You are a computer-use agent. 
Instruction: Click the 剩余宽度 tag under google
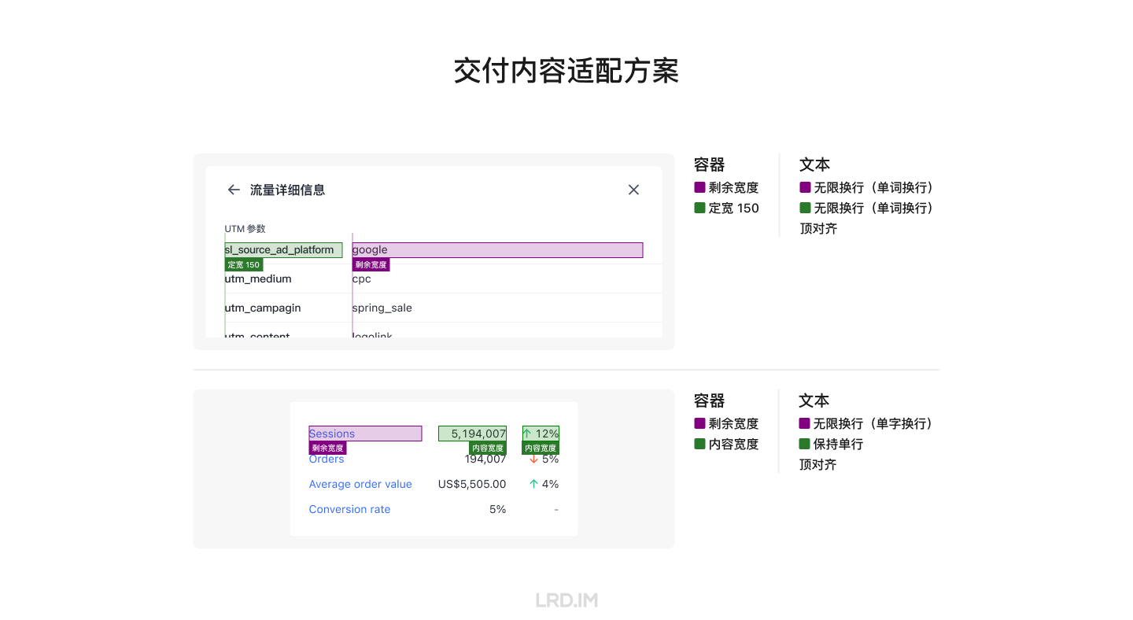(x=371, y=264)
